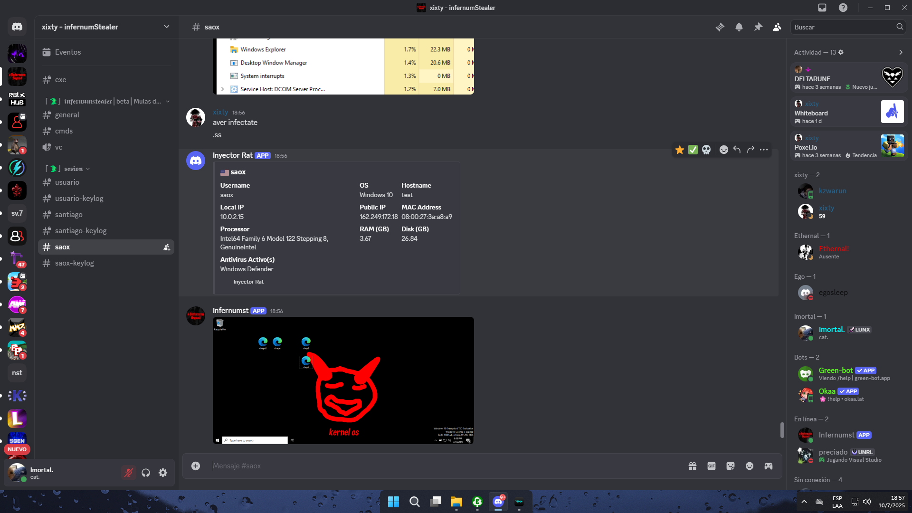The width and height of the screenshot is (912, 513).
Task: Open the sv.7 server icon
Action: [17, 213]
